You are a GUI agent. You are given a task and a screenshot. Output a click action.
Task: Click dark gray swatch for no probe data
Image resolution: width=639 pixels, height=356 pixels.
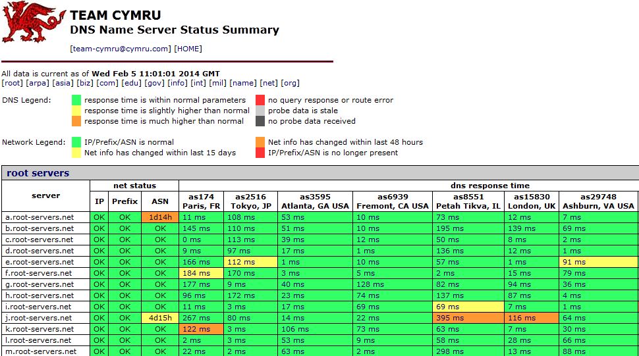point(260,121)
